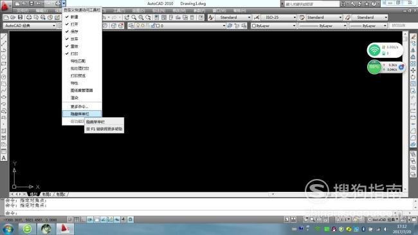The image size is (418, 235).
Task: Click the drawing area vertical scrollbar
Action: [405, 111]
